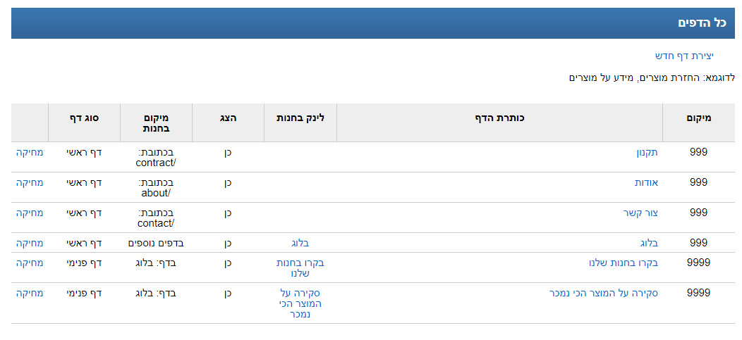Image resolution: width=742 pixels, height=340 pixels.
Task: Click מחיקה in the צור קשר row
Action: click(x=30, y=213)
